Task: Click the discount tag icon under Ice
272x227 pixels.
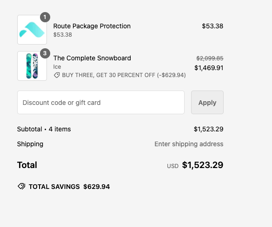Action: [57, 75]
